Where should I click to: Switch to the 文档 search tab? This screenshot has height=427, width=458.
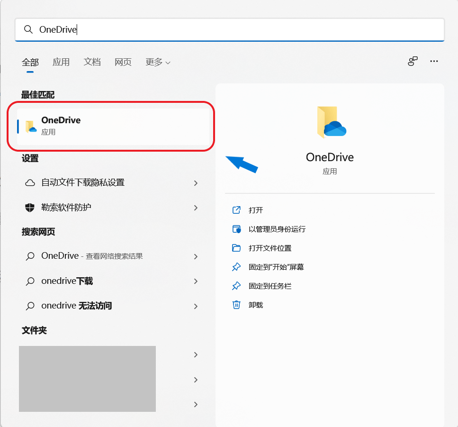click(92, 62)
